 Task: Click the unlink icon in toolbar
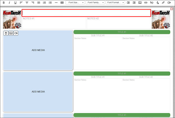[152, 3]
